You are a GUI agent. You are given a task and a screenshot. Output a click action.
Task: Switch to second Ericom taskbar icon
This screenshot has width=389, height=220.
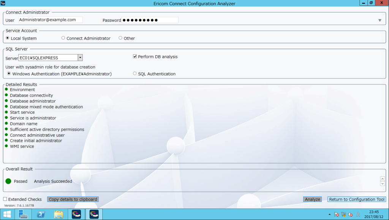pyautogui.click(x=94, y=214)
